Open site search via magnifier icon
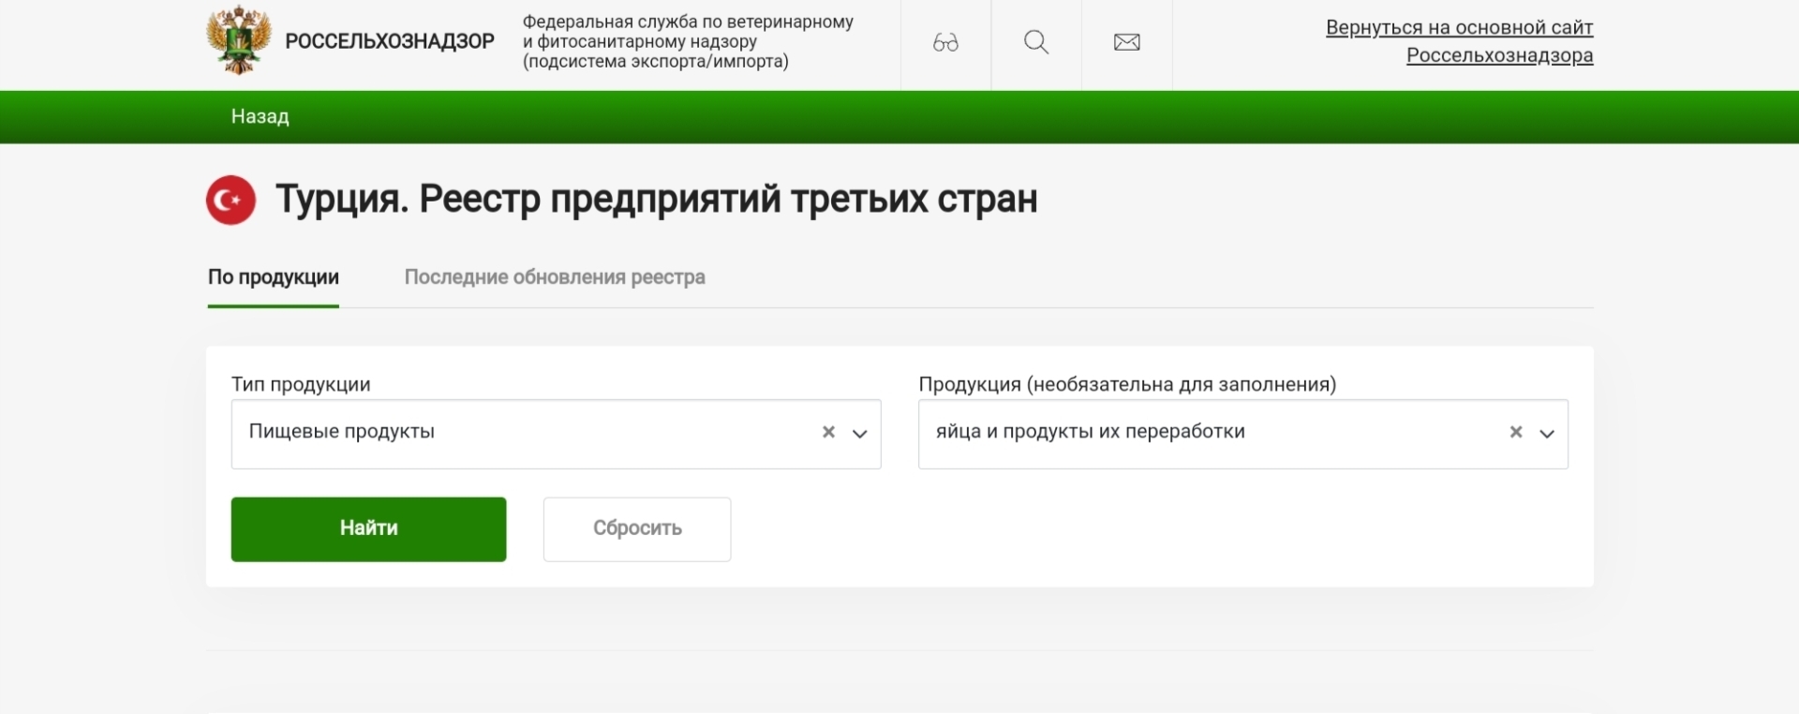This screenshot has width=1799, height=714. (x=1035, y=42)
